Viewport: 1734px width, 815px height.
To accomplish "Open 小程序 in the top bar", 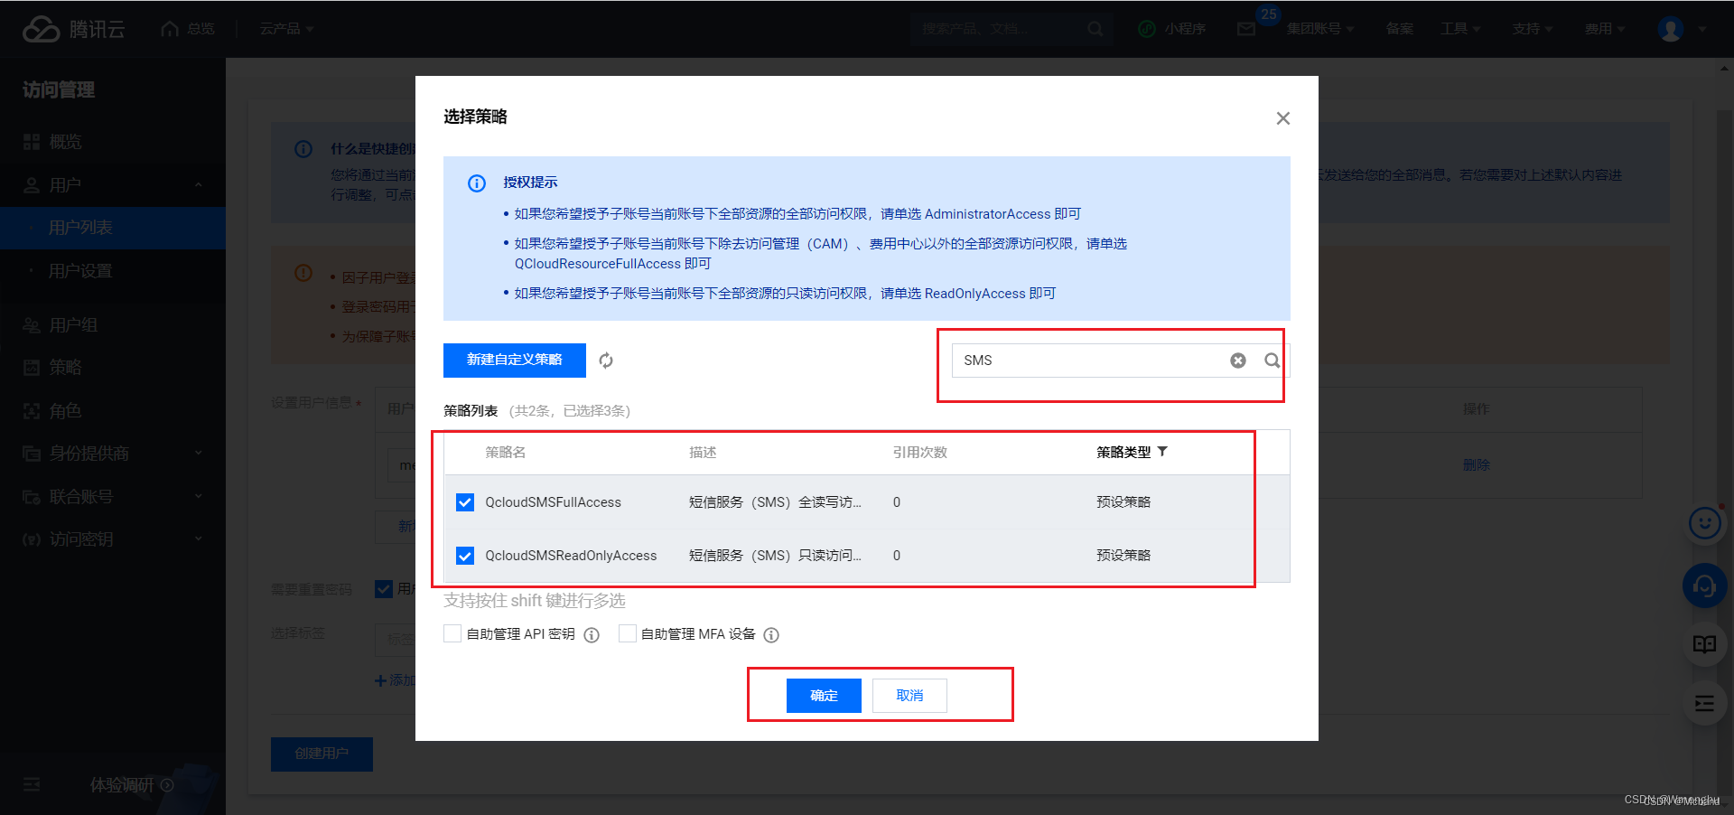I will click(1172, 29).
